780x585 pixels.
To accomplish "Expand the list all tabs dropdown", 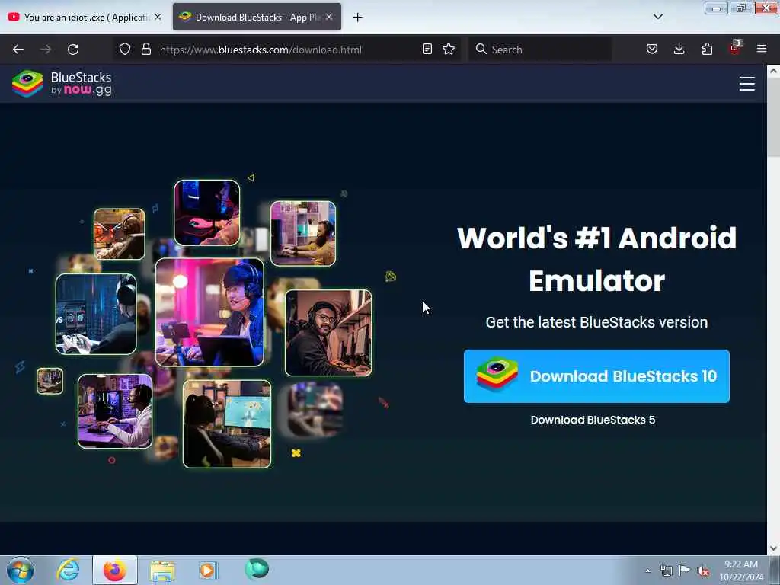I will pos(657,17).
